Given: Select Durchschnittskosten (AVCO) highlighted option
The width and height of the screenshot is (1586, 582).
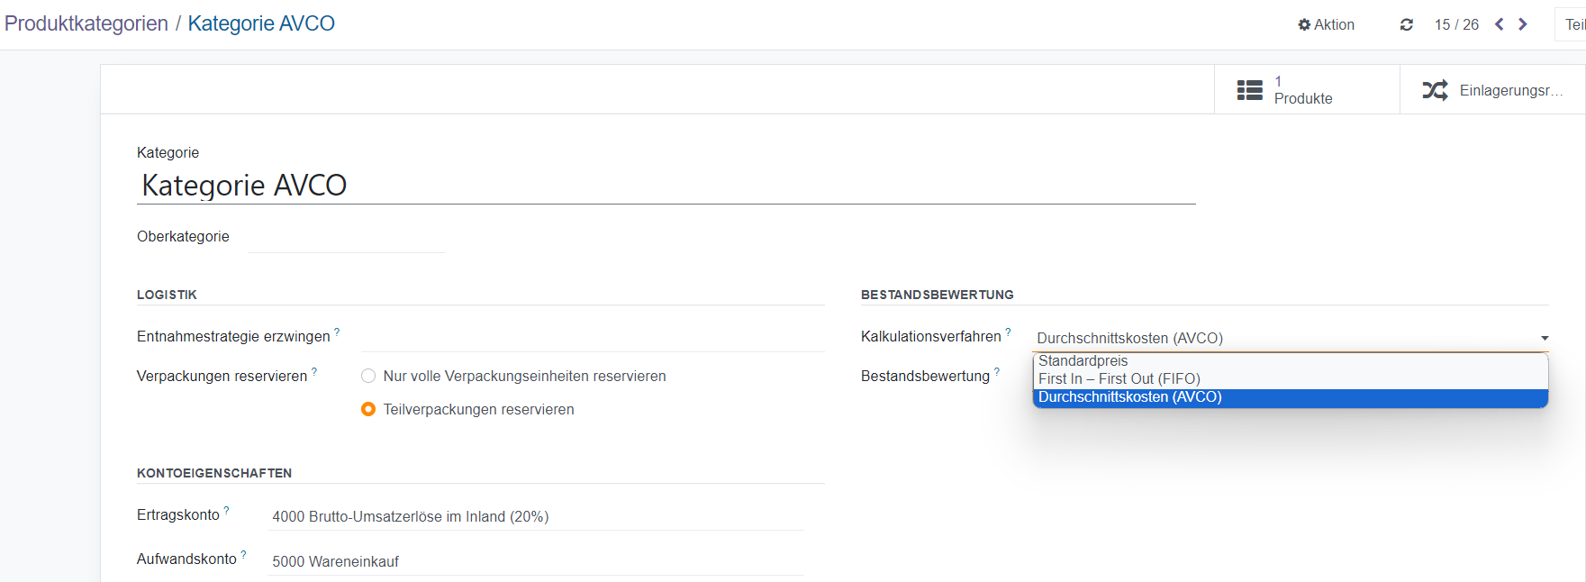Looking at the screenshot, I should click(1129, 397).
